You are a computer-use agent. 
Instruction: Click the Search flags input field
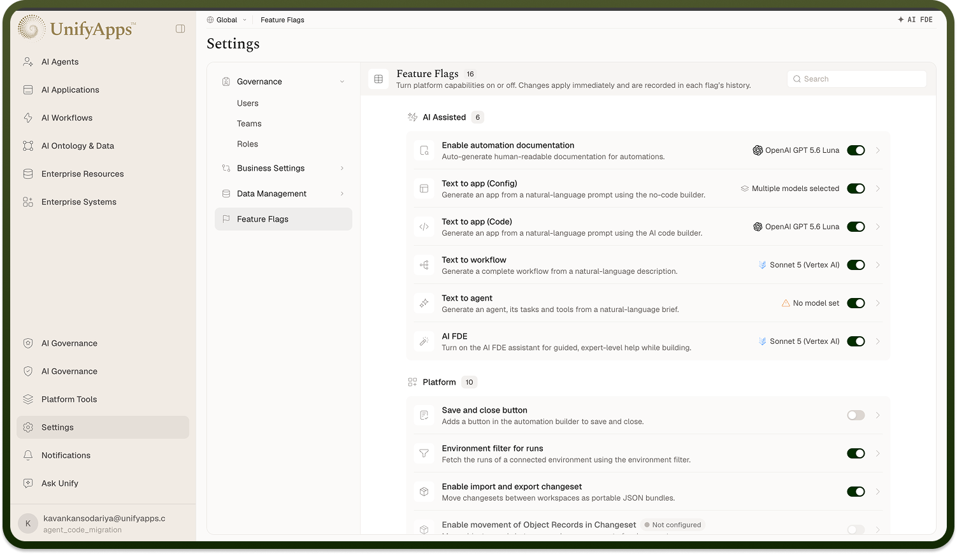click(857, 79)
